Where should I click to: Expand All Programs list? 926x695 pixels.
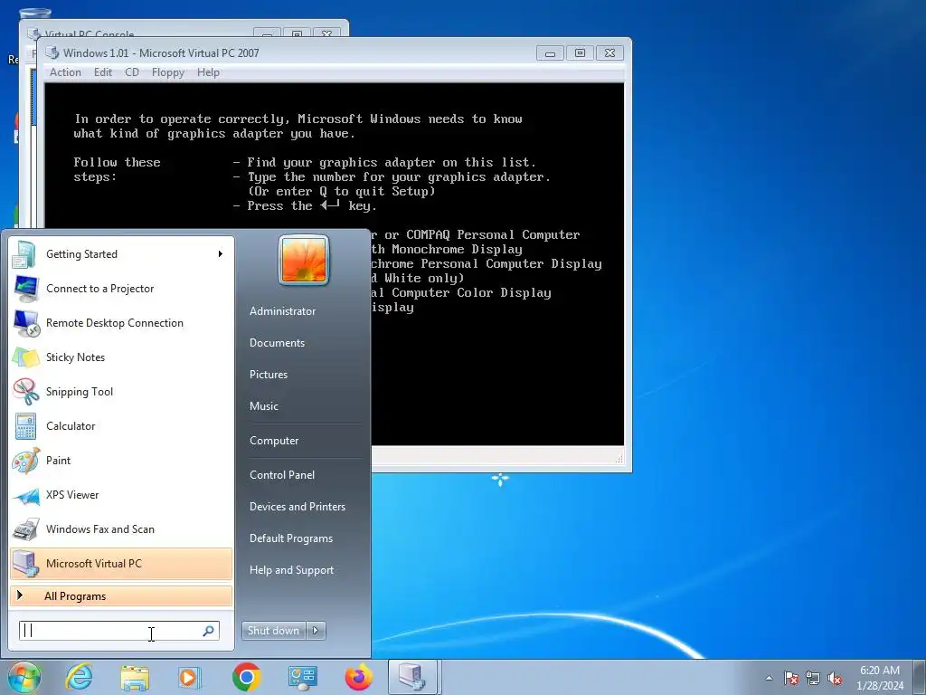pos(120,595)
